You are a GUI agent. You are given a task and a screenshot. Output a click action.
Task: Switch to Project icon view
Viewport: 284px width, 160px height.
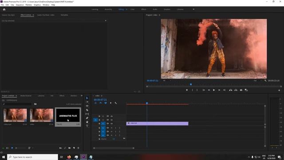click(12, 148)
